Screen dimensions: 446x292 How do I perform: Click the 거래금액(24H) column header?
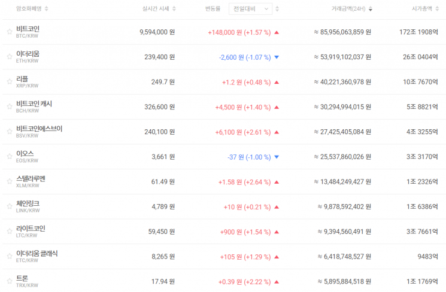click(348, 9)
